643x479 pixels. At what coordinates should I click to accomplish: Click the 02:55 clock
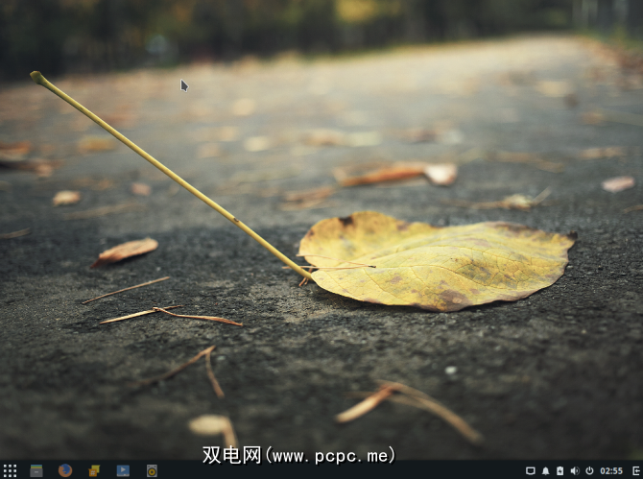click(x=611, y=470)
